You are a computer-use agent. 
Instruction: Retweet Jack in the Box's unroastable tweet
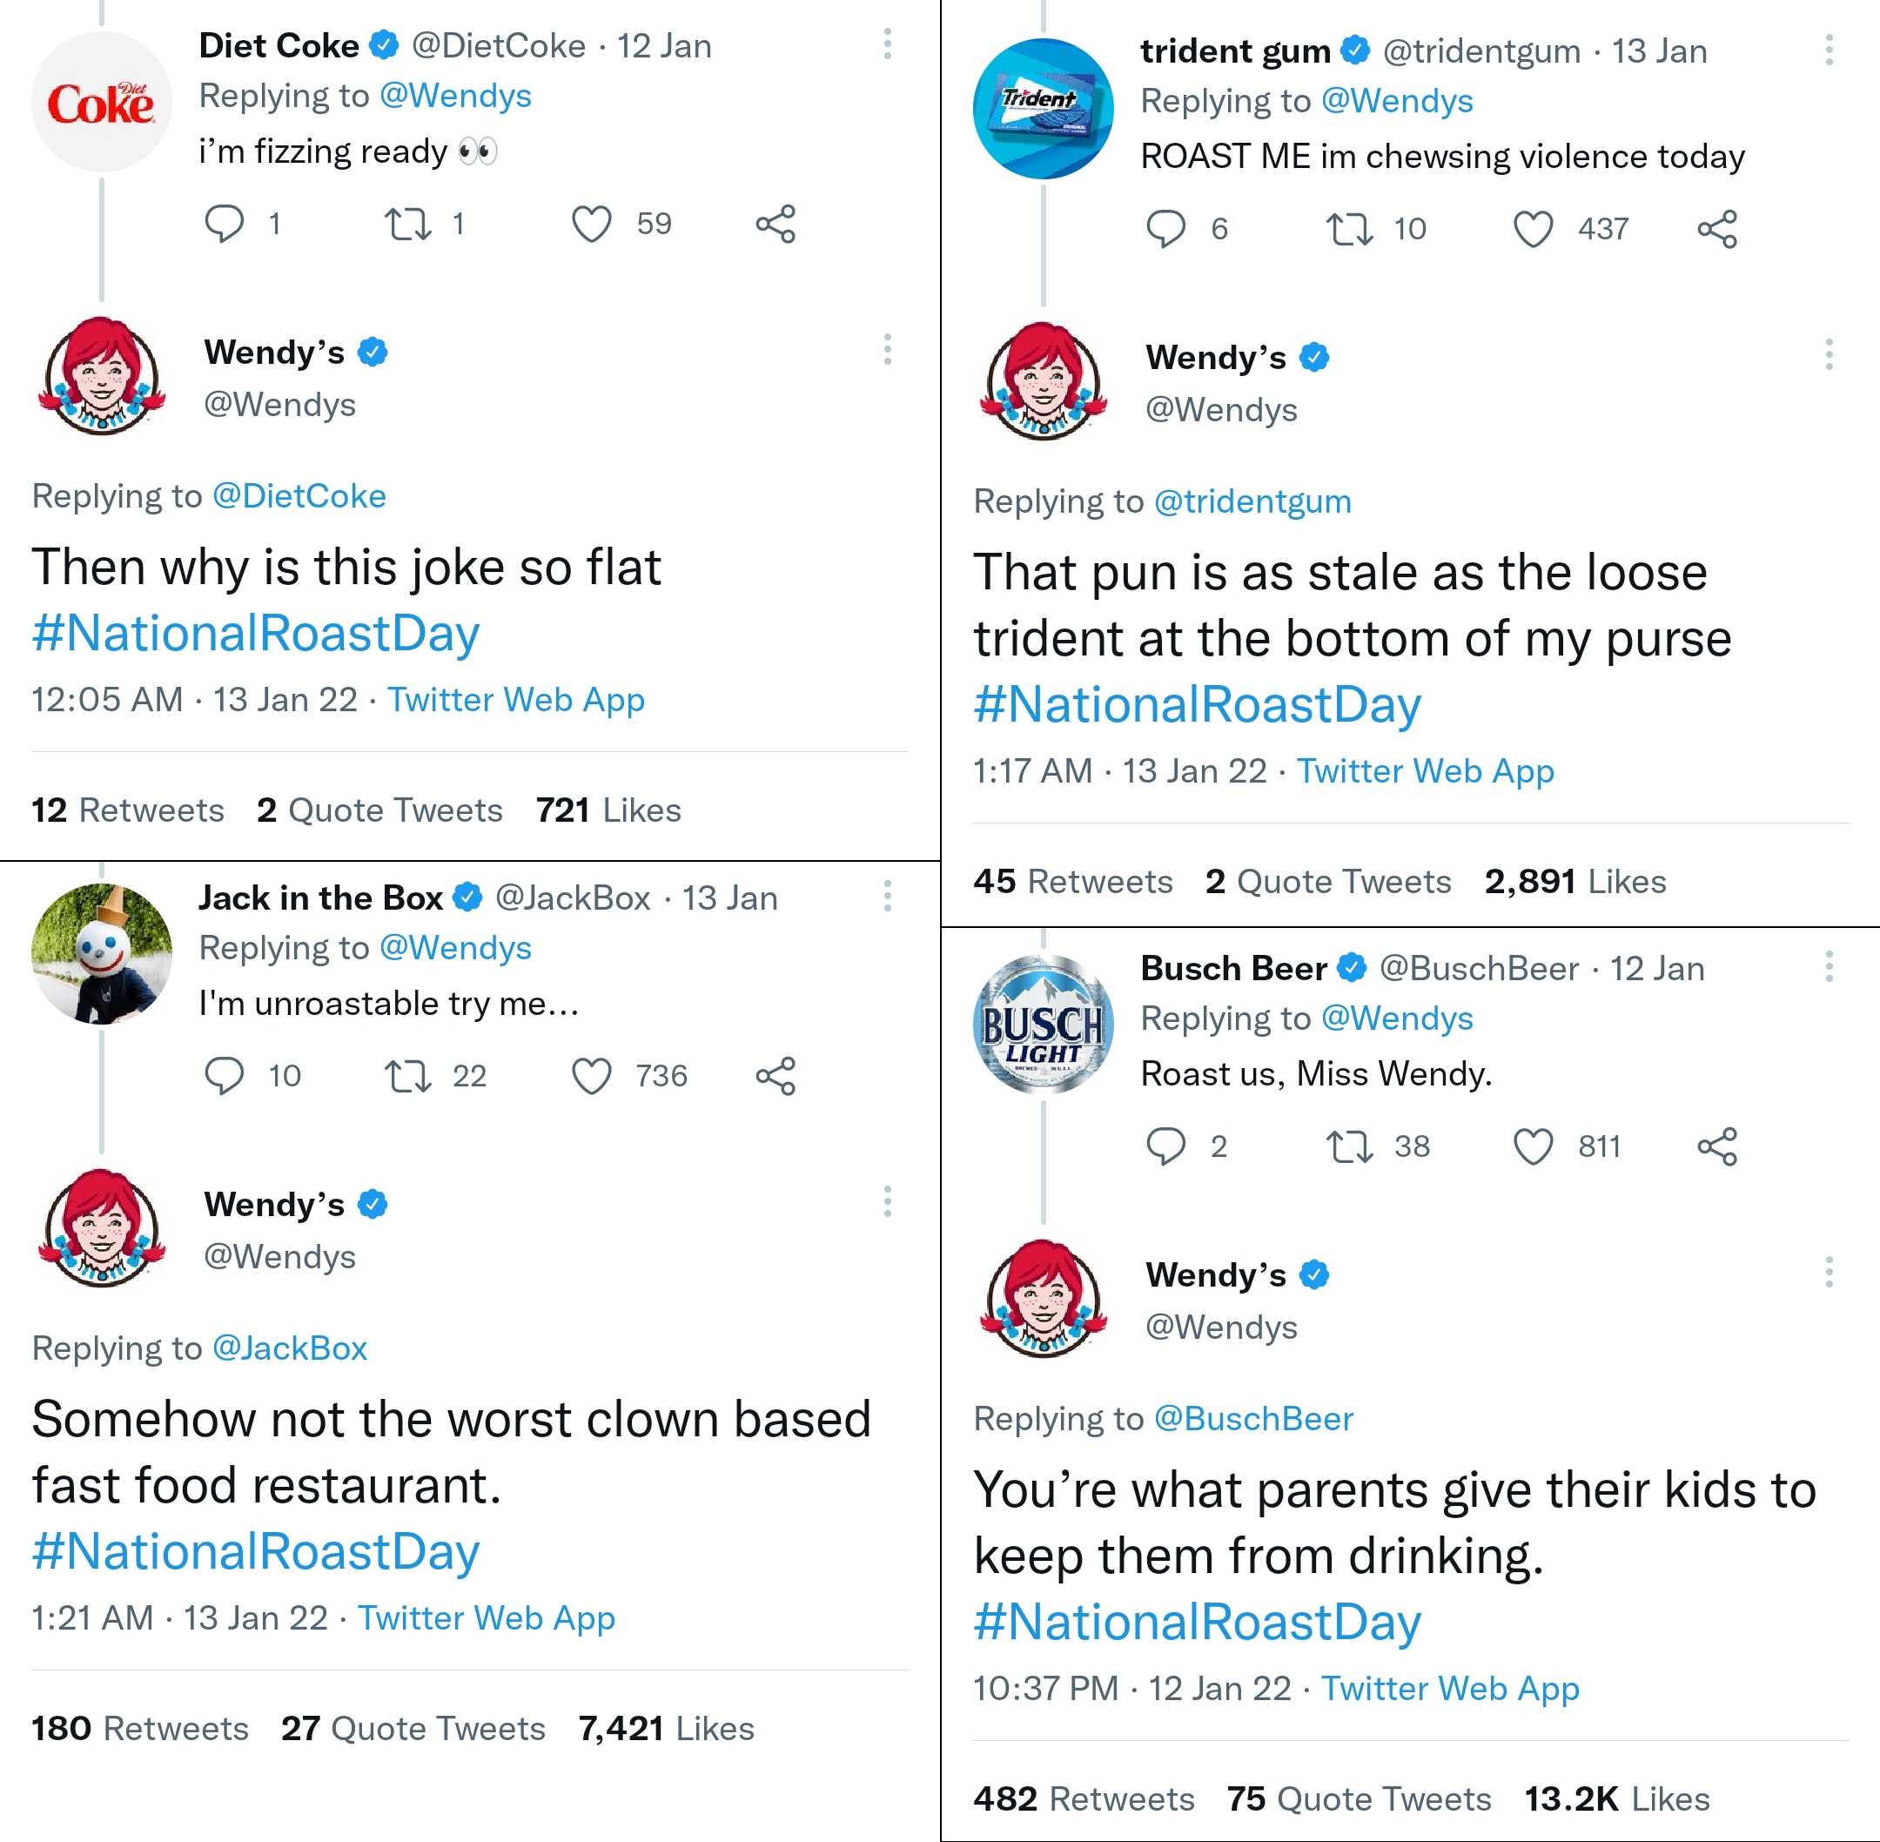point(407,1076)
